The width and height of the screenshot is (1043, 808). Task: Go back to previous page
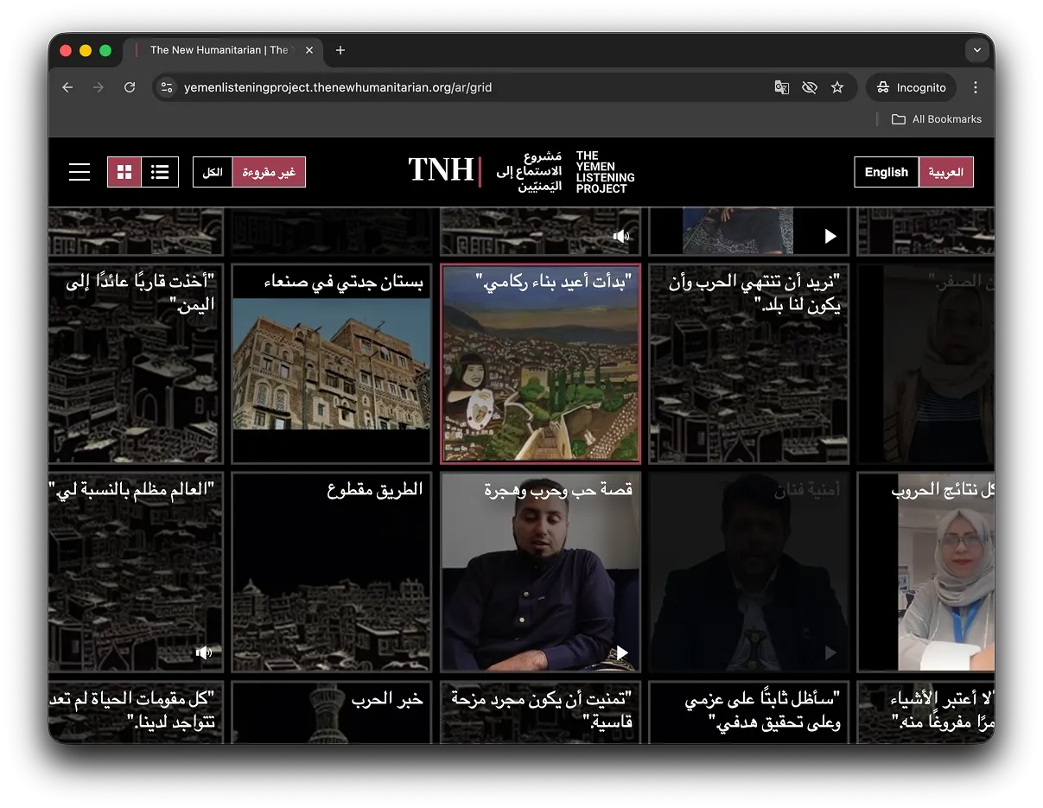click(67, 87)
